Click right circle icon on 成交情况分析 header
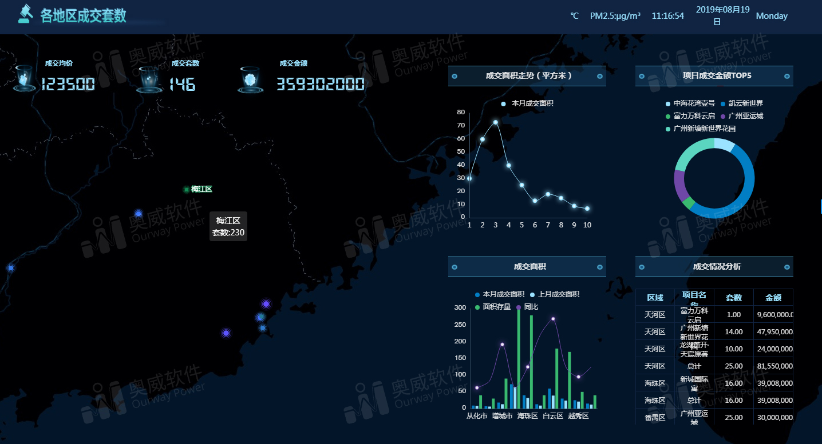 (x=787, y=267)
